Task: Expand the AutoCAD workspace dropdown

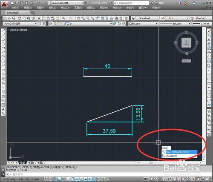Action: 20,24
